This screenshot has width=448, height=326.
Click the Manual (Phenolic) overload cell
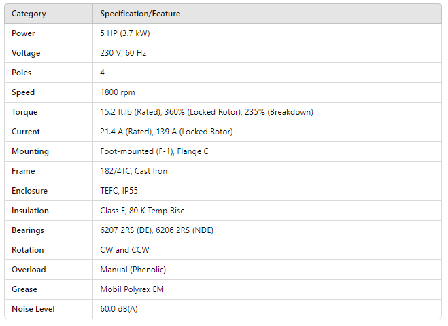133,270
